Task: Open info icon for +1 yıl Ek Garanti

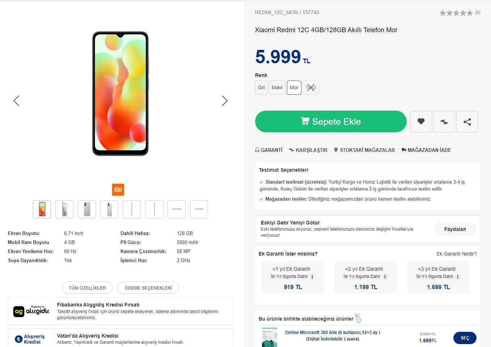Action: tap(313, 277)
